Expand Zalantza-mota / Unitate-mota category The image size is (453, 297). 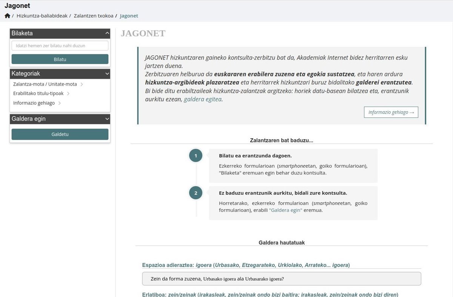click(x=48, y=84)
